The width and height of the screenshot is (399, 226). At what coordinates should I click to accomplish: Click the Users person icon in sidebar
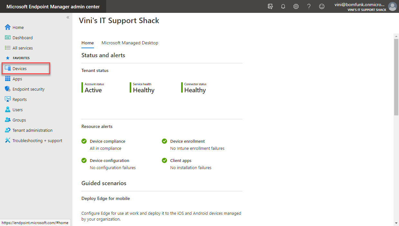(8, 110)
